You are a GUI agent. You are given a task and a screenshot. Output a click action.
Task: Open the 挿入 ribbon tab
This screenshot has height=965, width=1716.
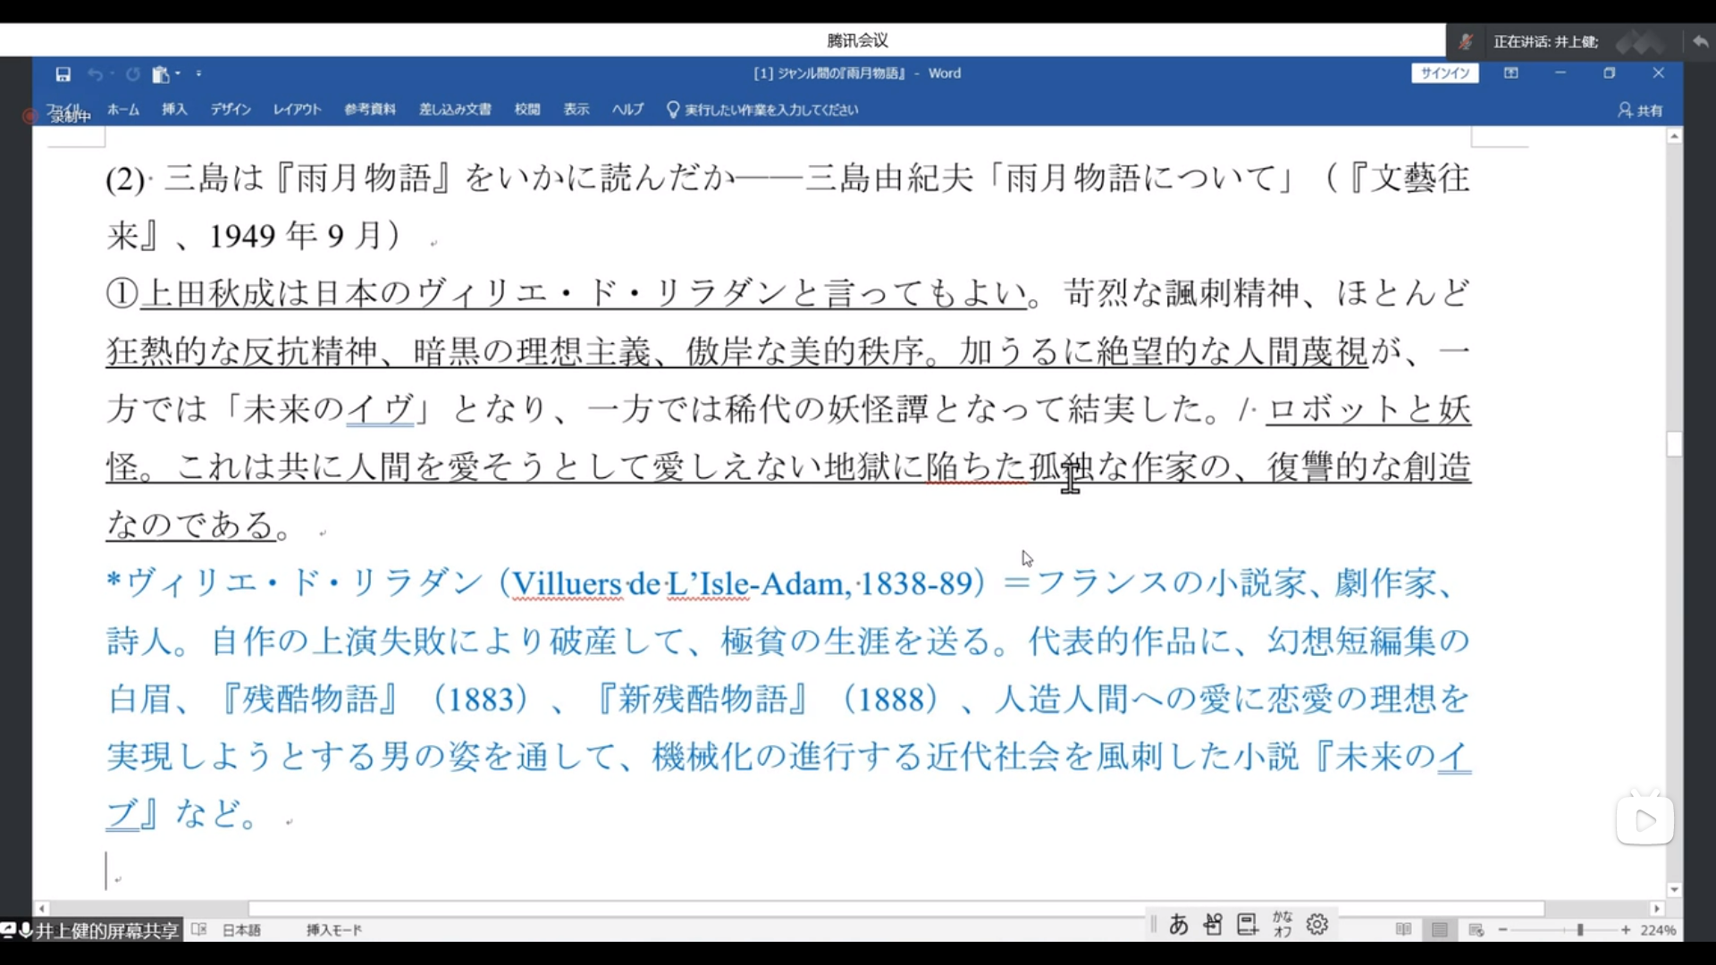click(174, 109)
